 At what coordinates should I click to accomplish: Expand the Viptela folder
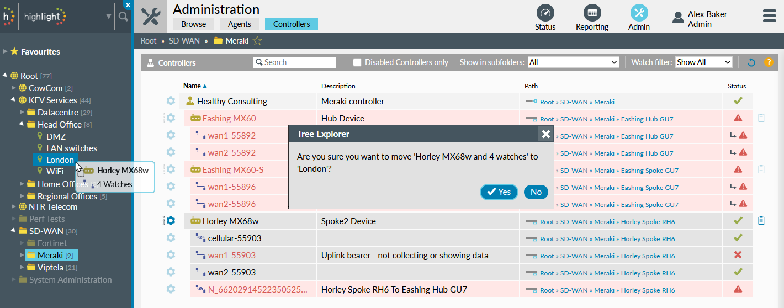[x=22, y=268]
